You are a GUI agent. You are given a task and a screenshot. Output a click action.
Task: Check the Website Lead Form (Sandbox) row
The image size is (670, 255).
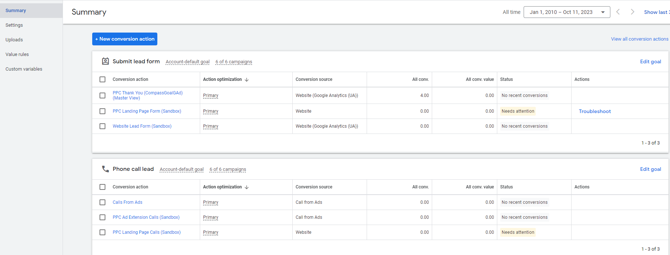pos(102,126)
